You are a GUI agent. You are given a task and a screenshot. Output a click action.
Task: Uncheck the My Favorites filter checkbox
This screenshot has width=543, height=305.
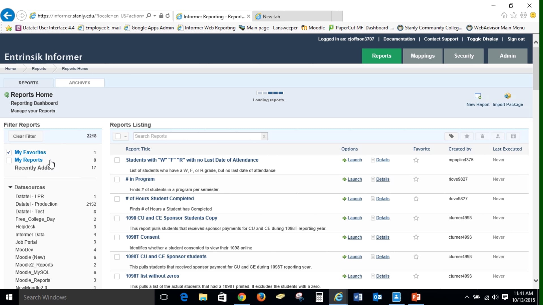[x=9, y=152]
